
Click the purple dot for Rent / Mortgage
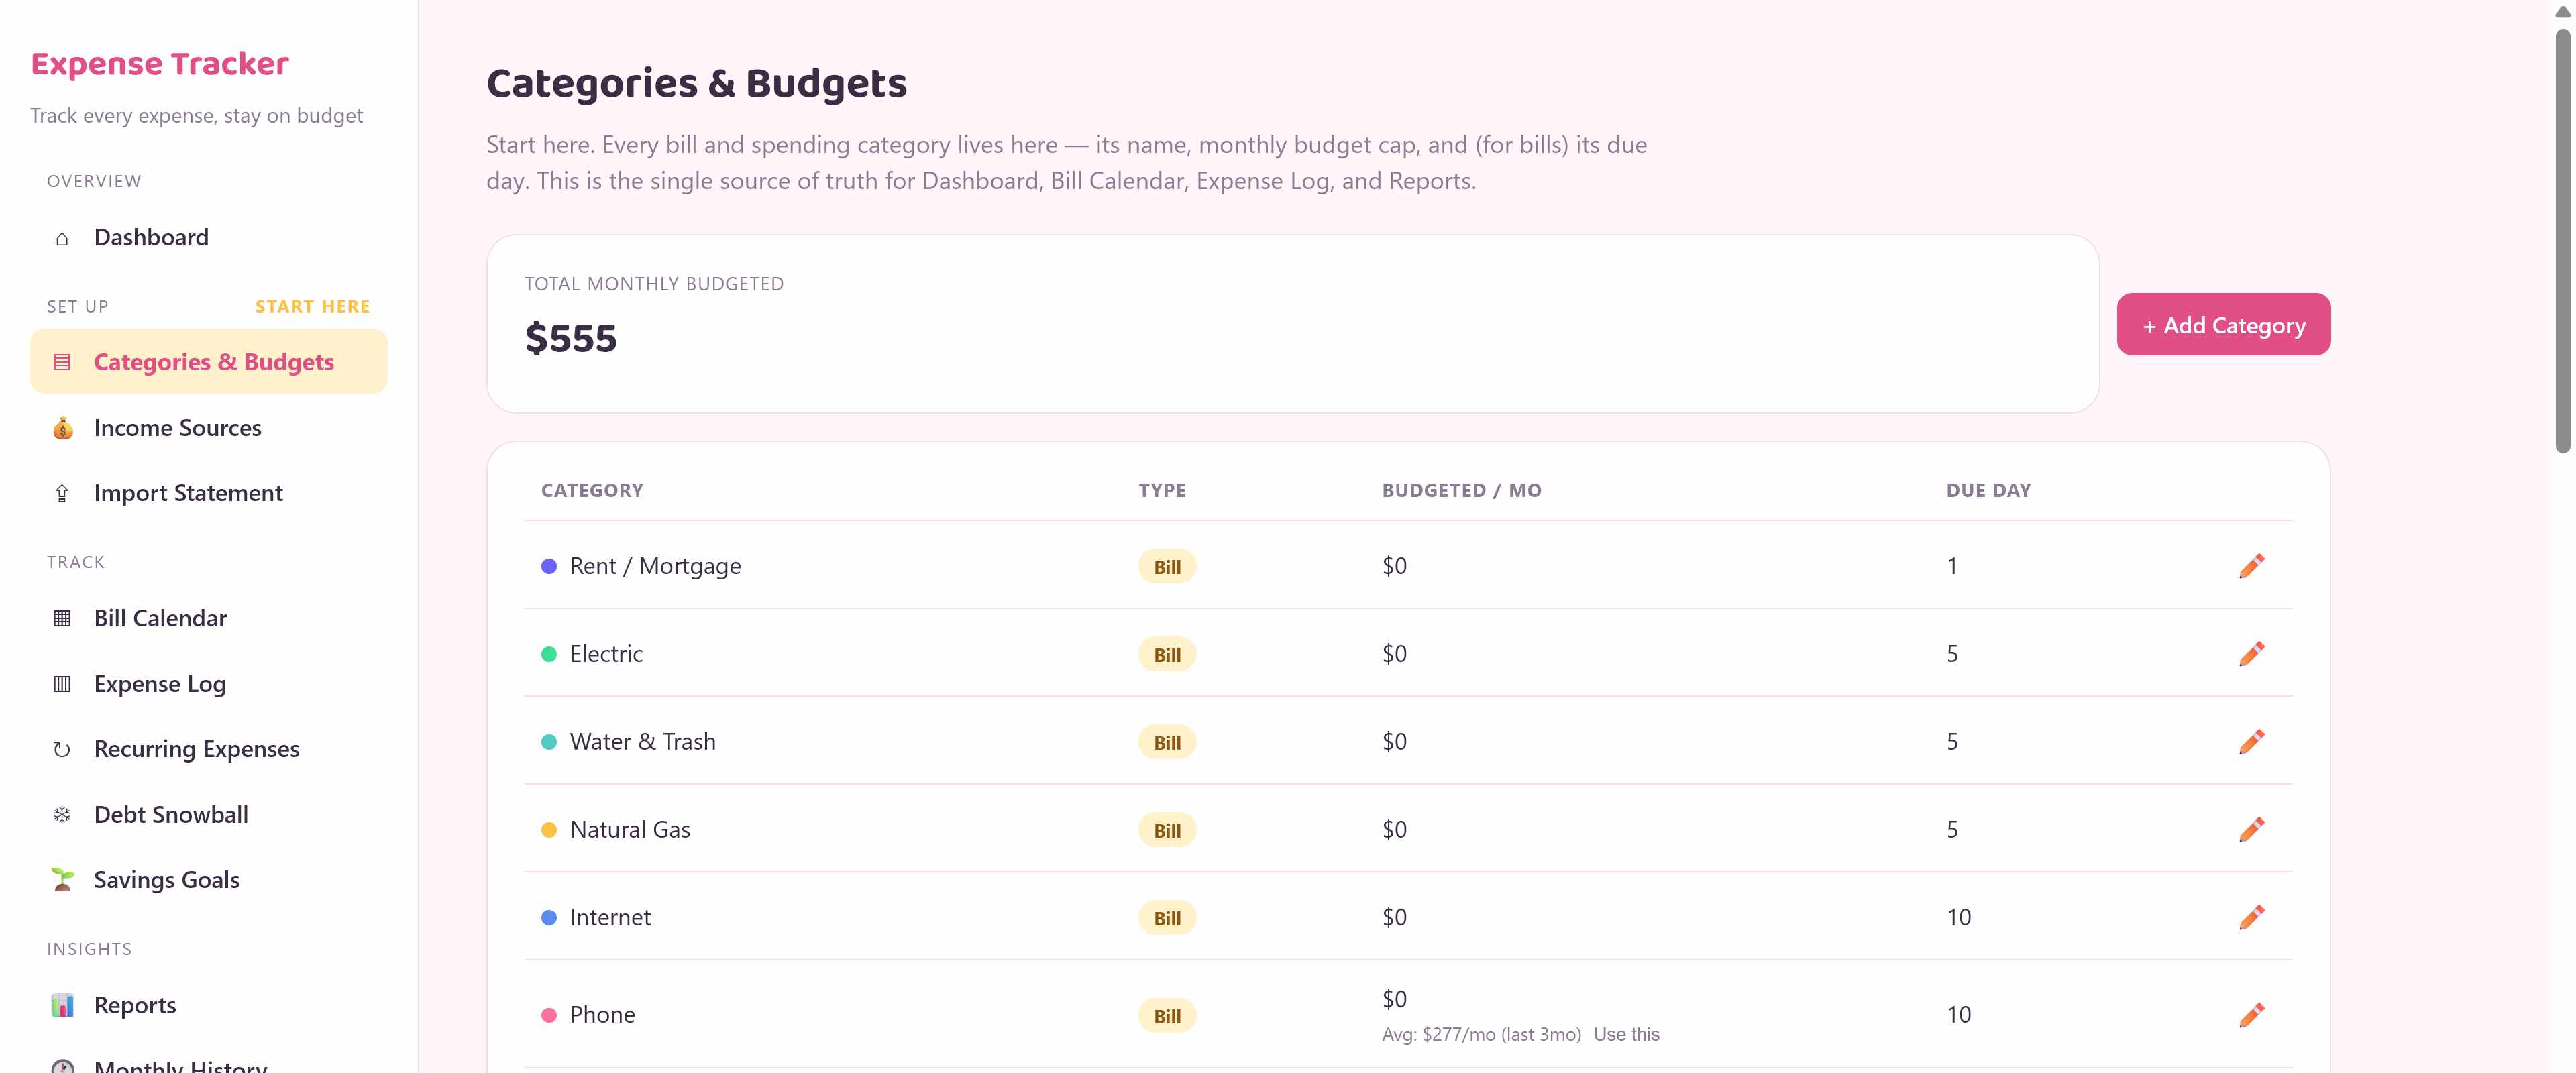click(549, 567)
